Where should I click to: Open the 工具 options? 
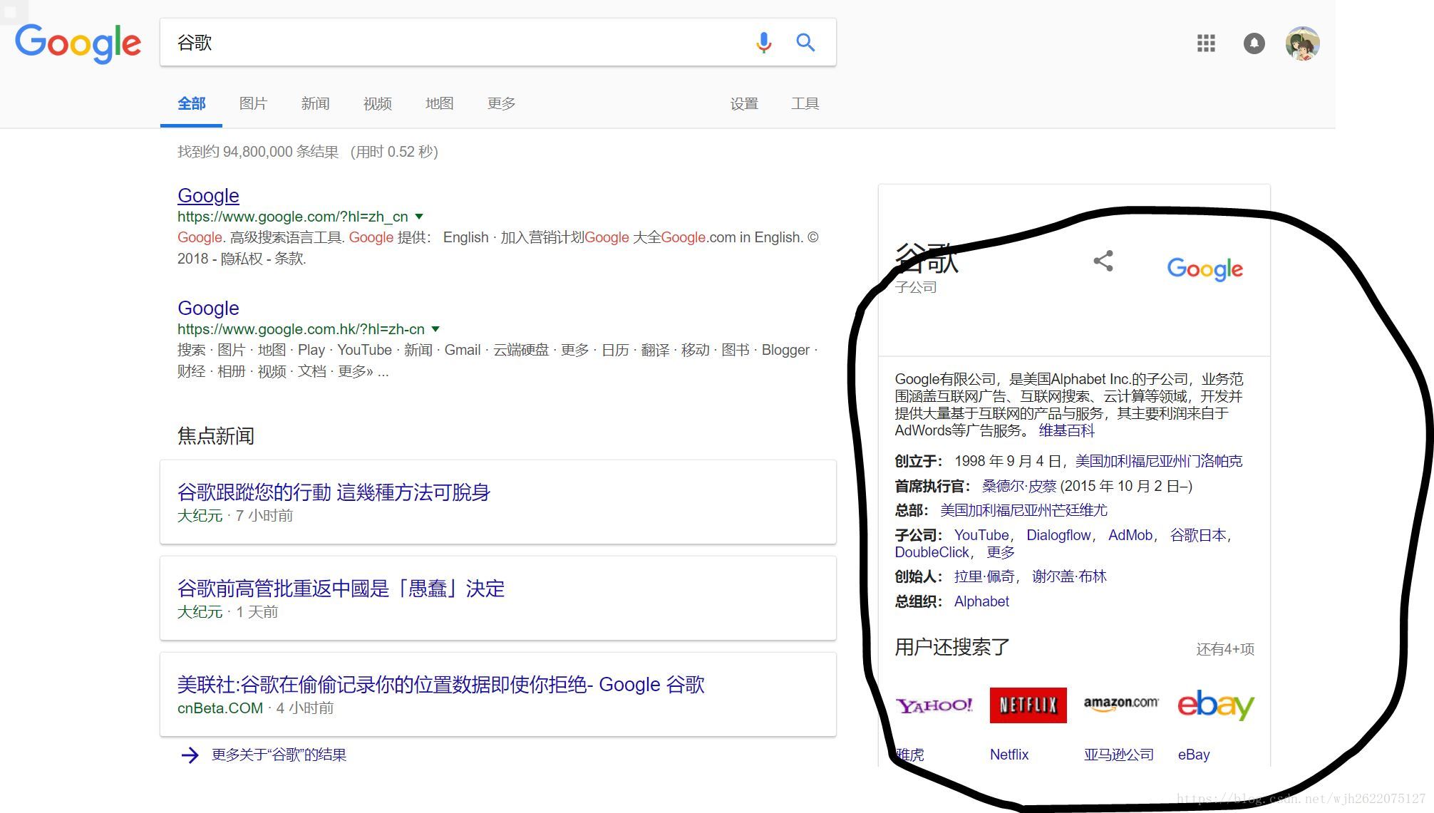click(805, 104)
